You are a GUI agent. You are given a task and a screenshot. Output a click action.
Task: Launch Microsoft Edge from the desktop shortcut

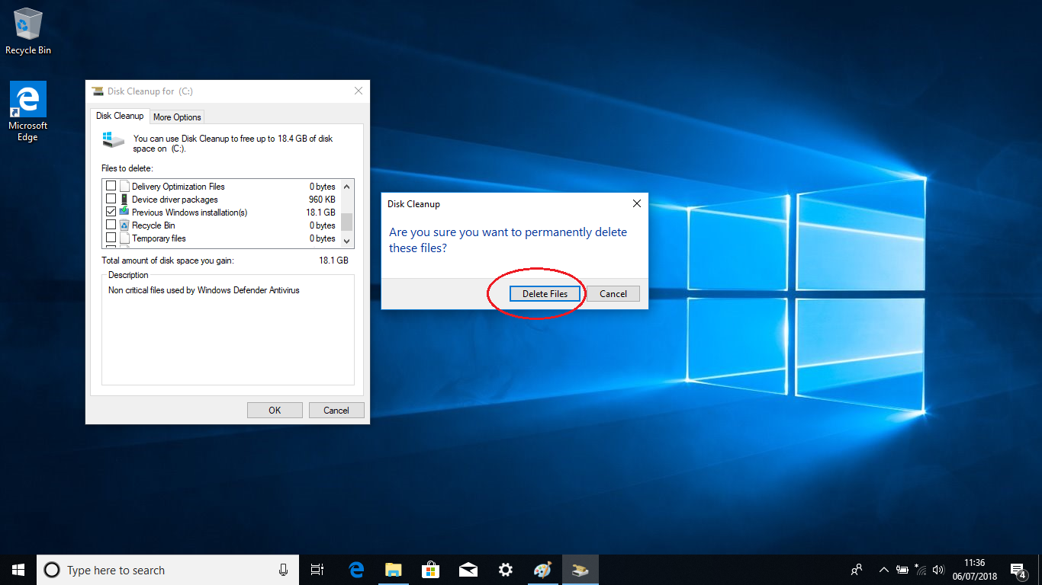28,111
